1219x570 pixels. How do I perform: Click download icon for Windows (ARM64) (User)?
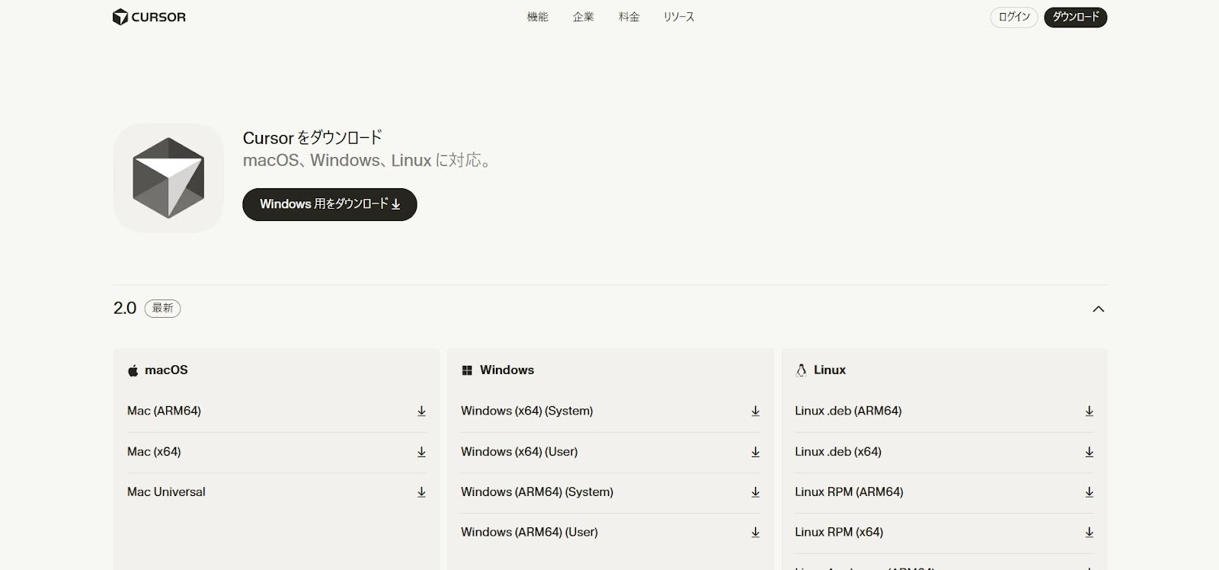[755, 533]
